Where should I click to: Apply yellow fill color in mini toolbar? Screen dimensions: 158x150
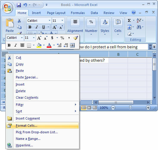[39, 45]
